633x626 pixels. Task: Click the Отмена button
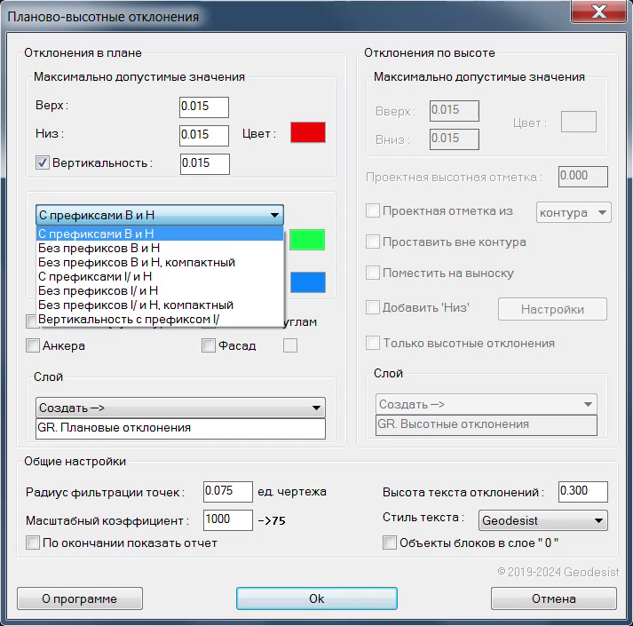pos(553,598)
